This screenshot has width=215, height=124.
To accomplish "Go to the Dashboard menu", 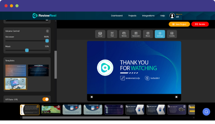I will [117, 16].
